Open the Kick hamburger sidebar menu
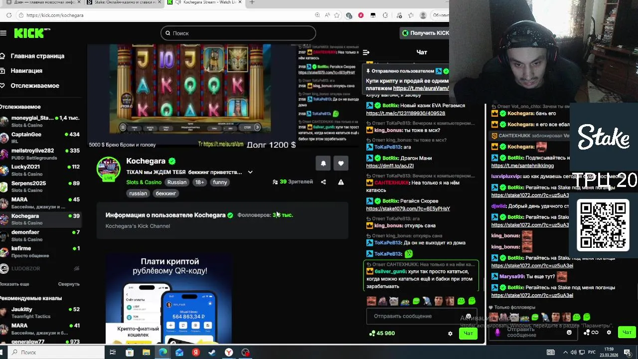Image resolution: width=638 pixels, height=359 pixels. point(3,33)
